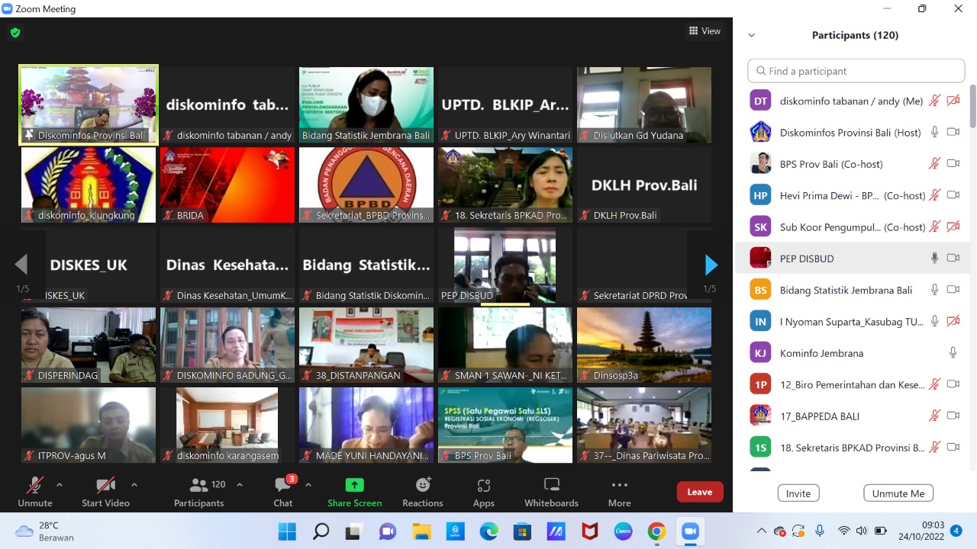
Task: Start Video from the meeting toolbar
Action: coord(105,492)
